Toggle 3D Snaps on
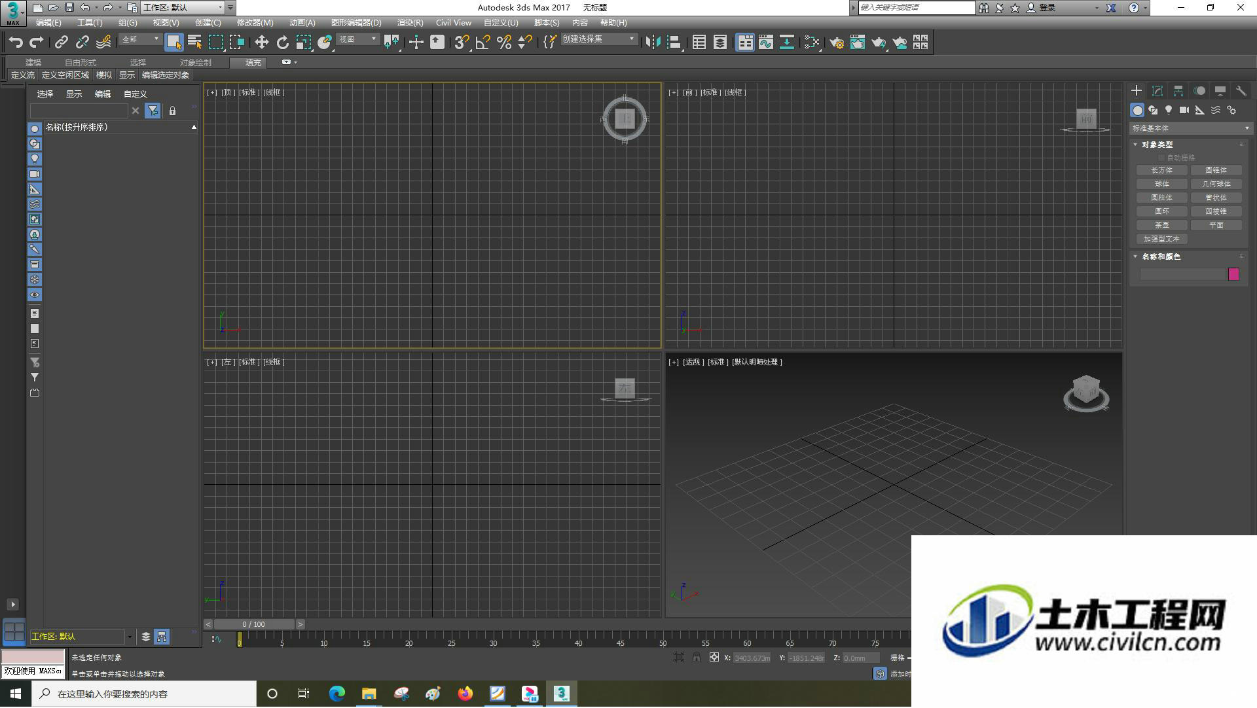 (462, 43)
